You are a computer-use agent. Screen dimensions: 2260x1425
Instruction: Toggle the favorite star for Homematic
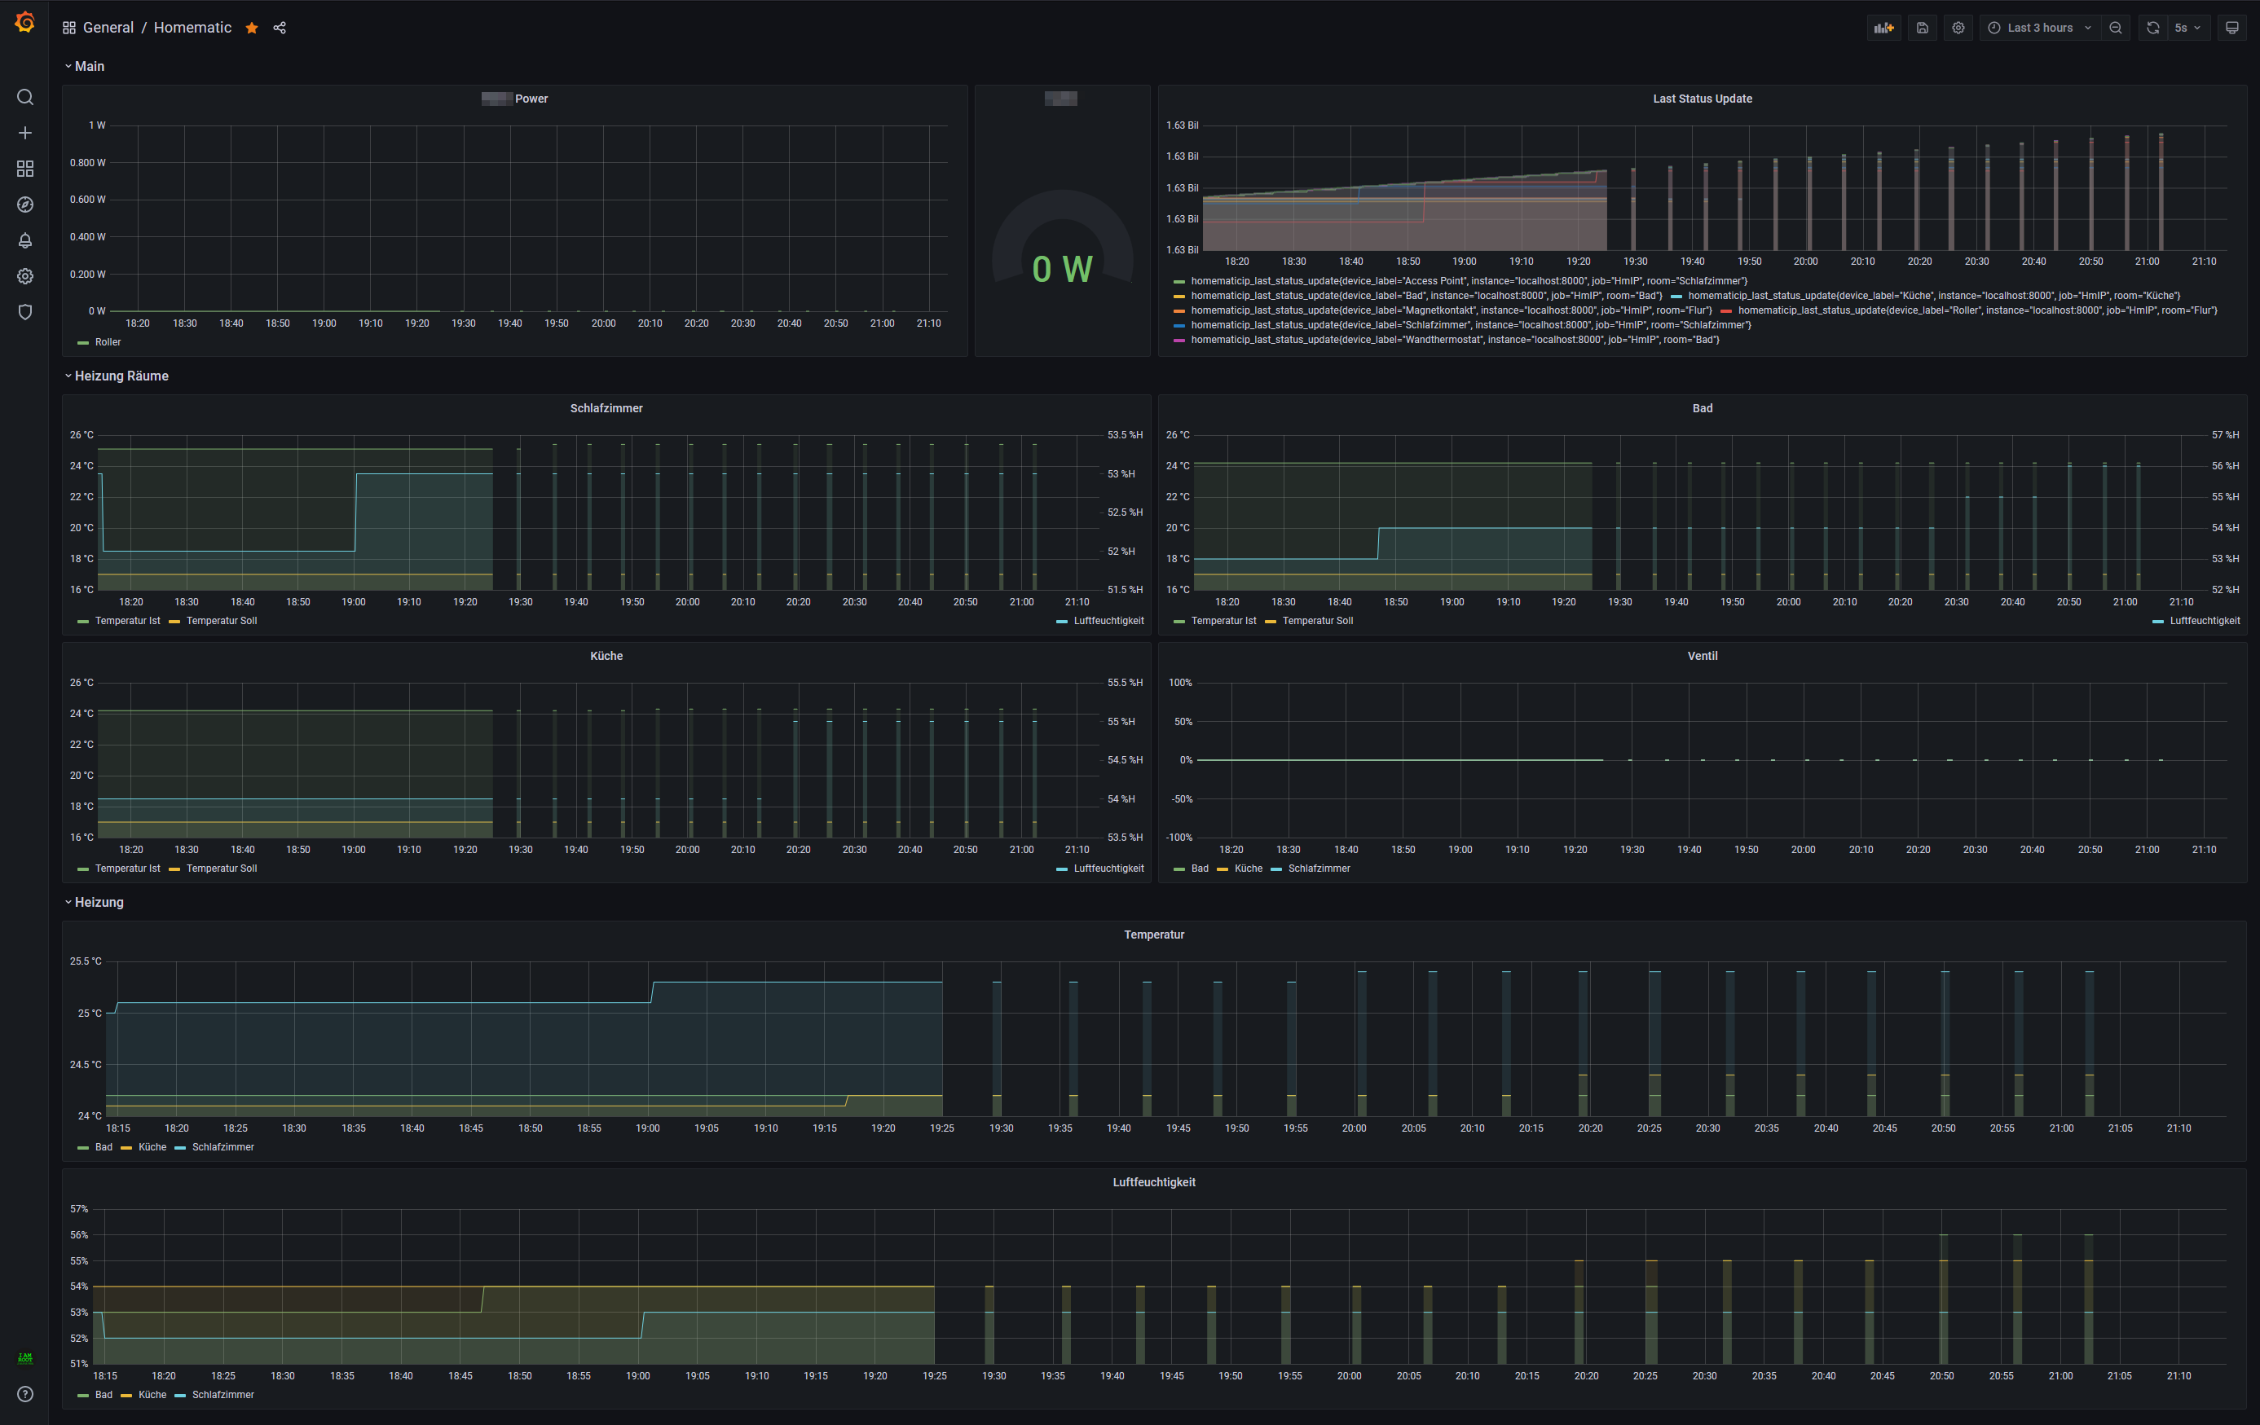pos(252,29)
